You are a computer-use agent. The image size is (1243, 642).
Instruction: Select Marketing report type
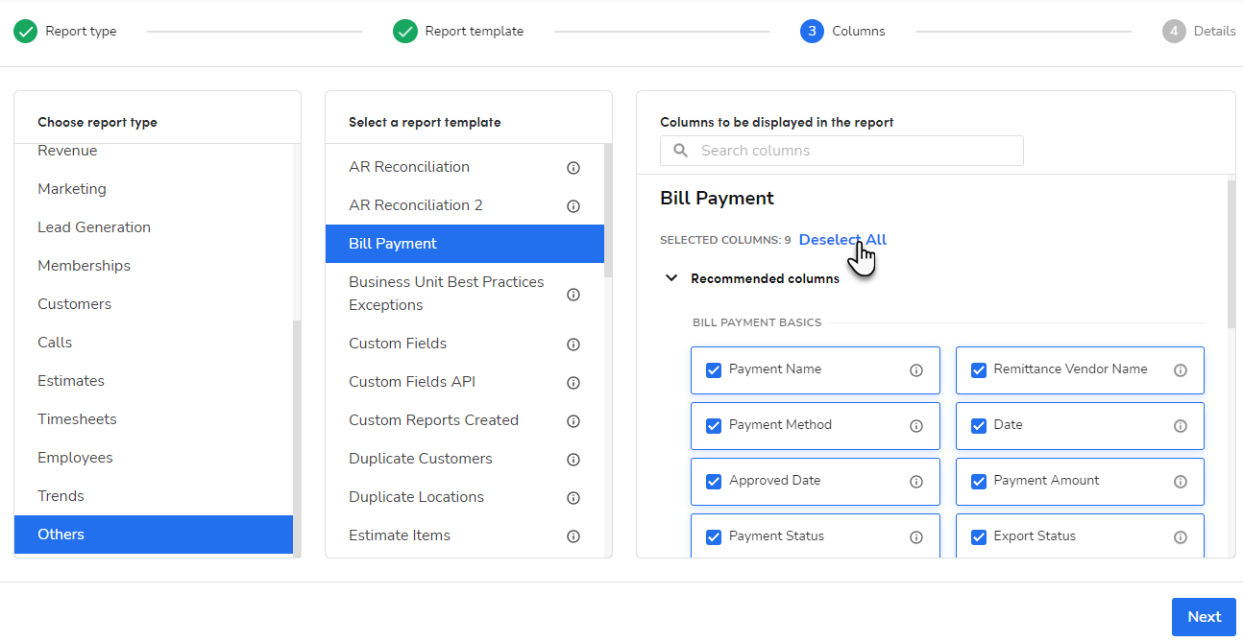pyautogui.click(x=154, y=189)
